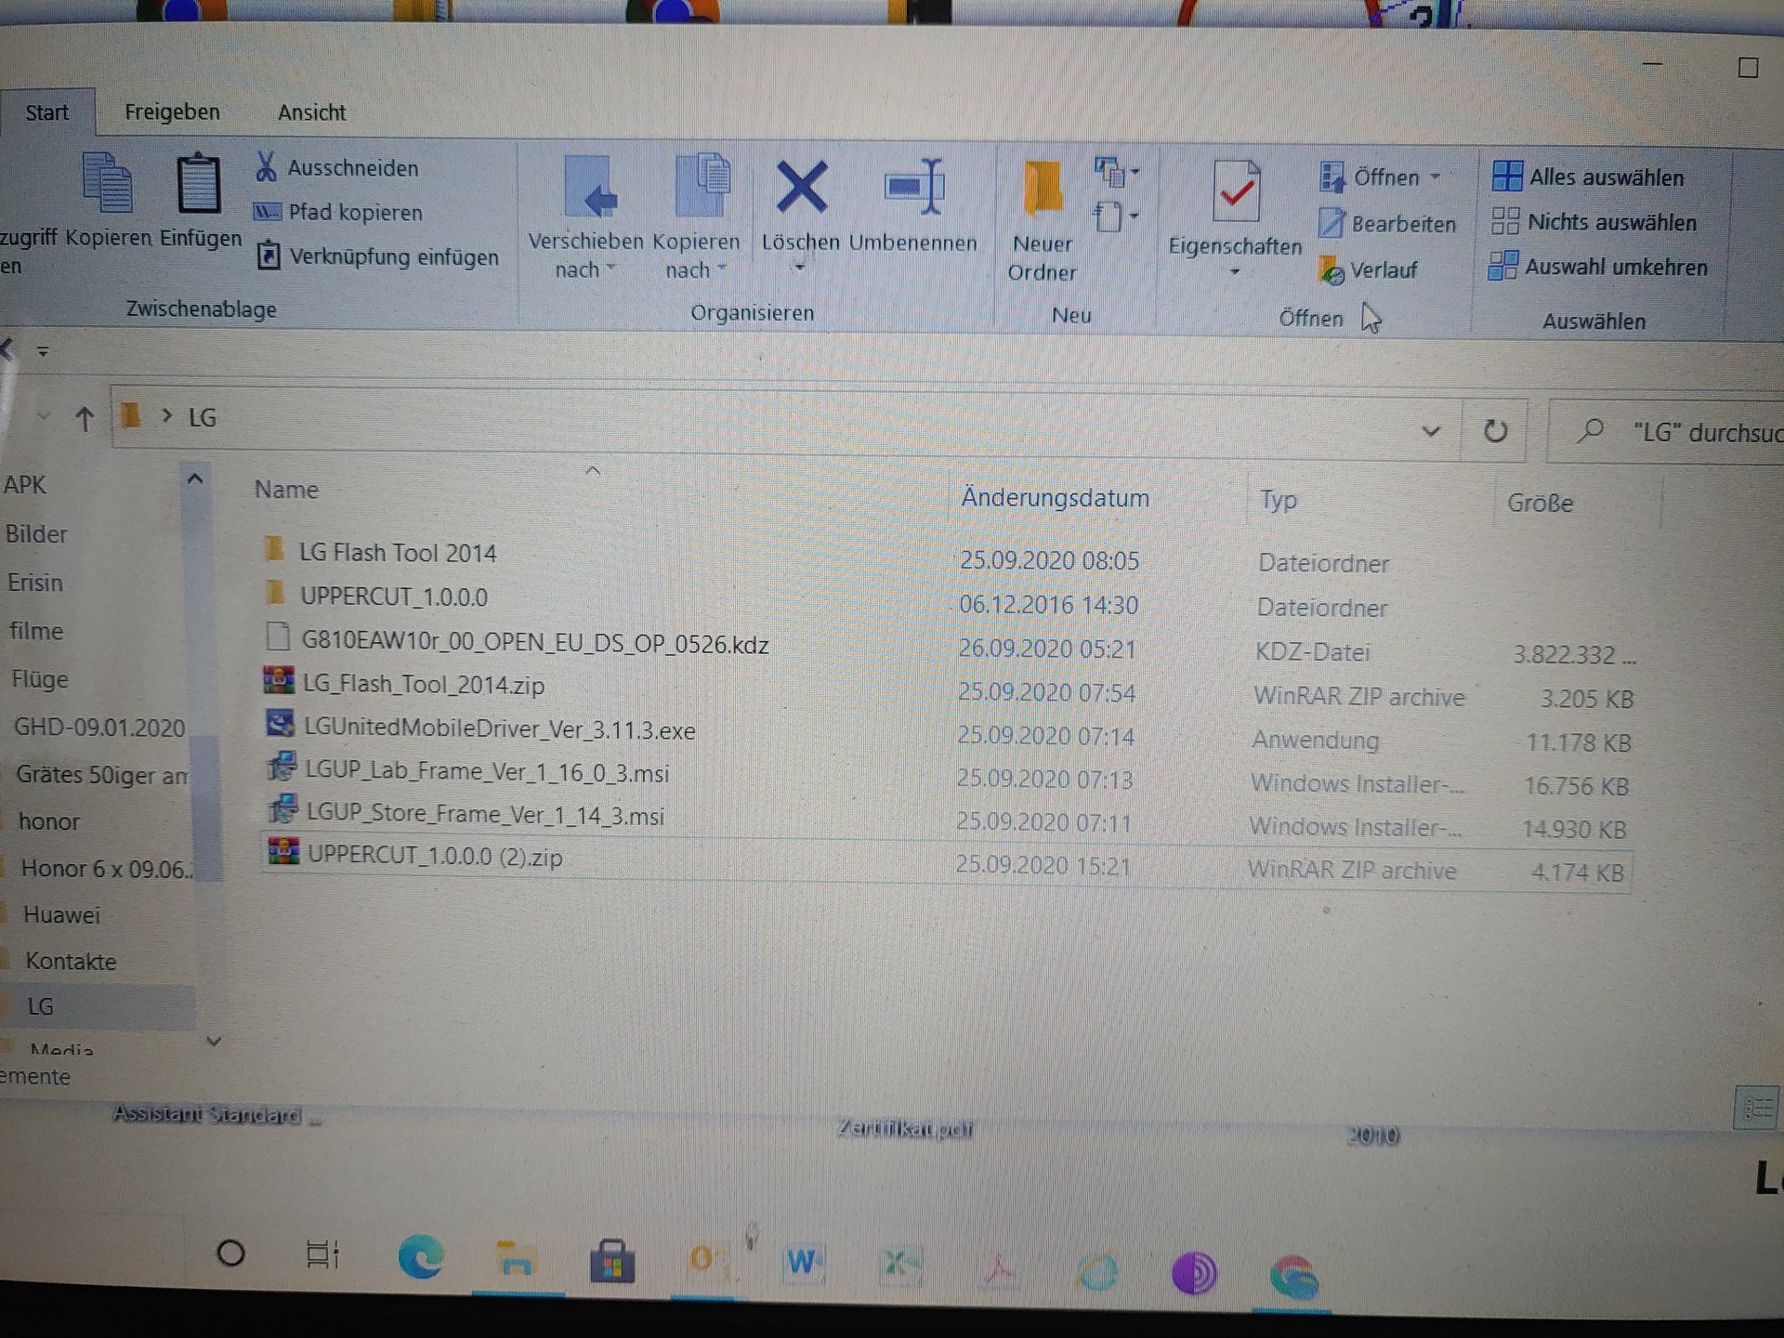Expand the Öffnen dropdown arrow
1784x1338 pixels.
(1436, 177)
